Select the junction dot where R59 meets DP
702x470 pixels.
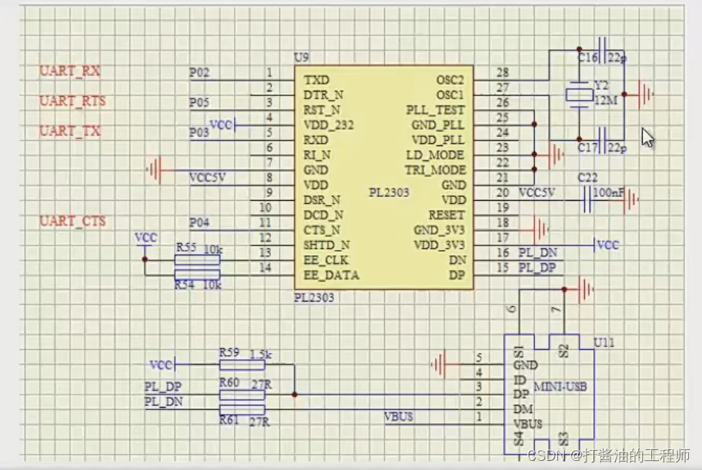[295, 395]
